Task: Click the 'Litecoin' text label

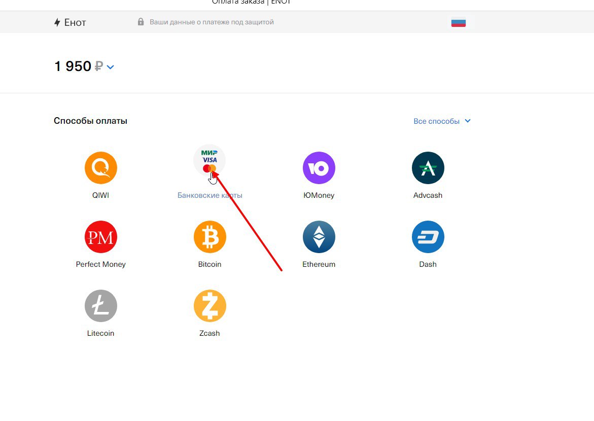Action: coord(101,333)
